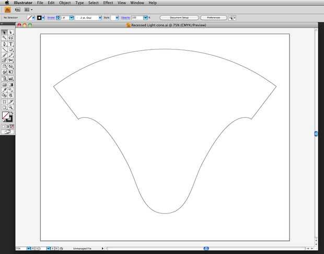Click the Opacity value field
Image resolution: width=324 pixels, height=254 pixels.
point(137,18)
